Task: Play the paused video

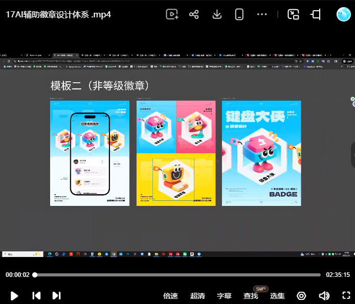Action: coord(14,296)
